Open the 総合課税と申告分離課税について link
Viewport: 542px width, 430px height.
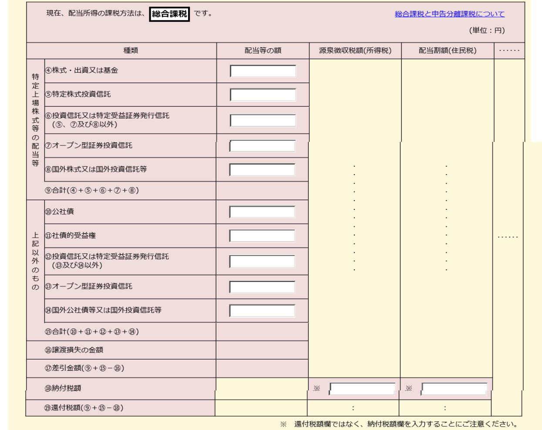(450, 14)
